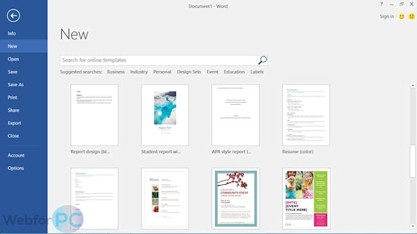The image size is (417, 234).
Task: Click the 'Report design (bl...' label
Action: (90, 152)
